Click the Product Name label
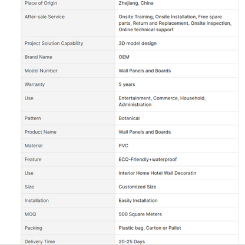Screen dimensions: 245x245 [x=41, y=132]
